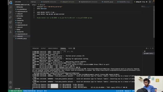
Task: Click the elastic.co URL in terminal output
Action: coord(118,70)
